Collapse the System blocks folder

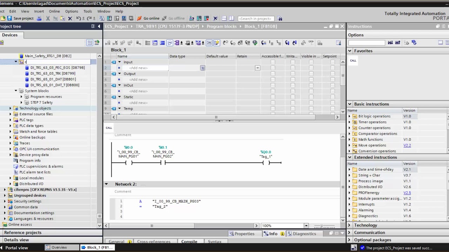pos(16,91)
